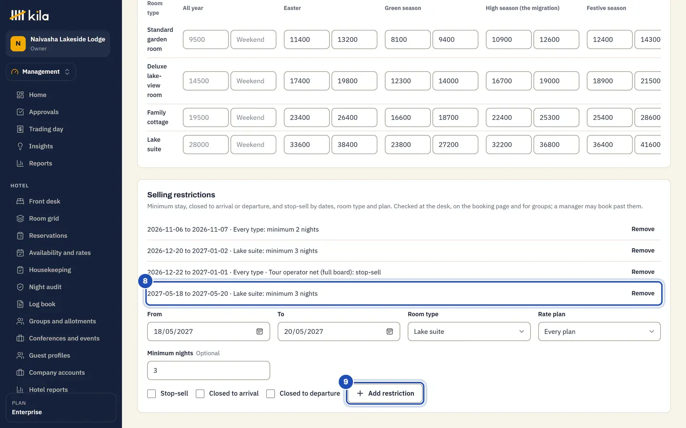Remove the Tour operator net stop-sell restriction

point(643,272)
